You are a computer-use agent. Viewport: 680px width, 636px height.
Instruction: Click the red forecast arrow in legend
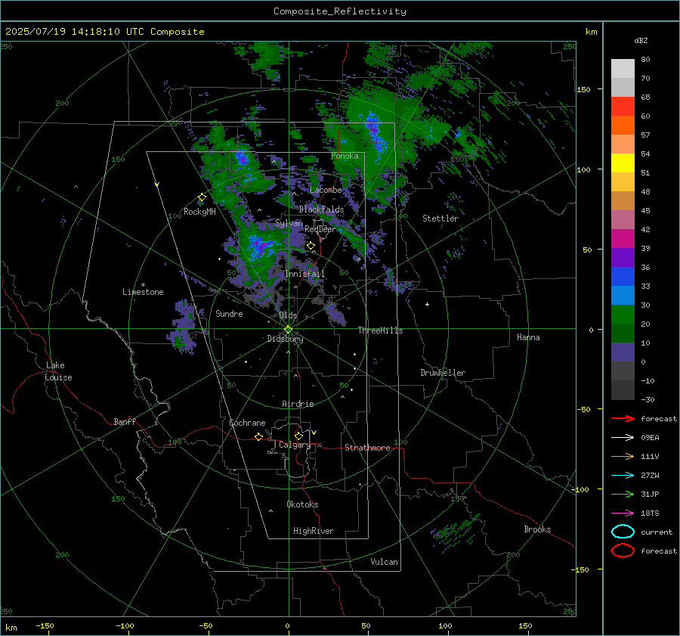tap(623, 418)
